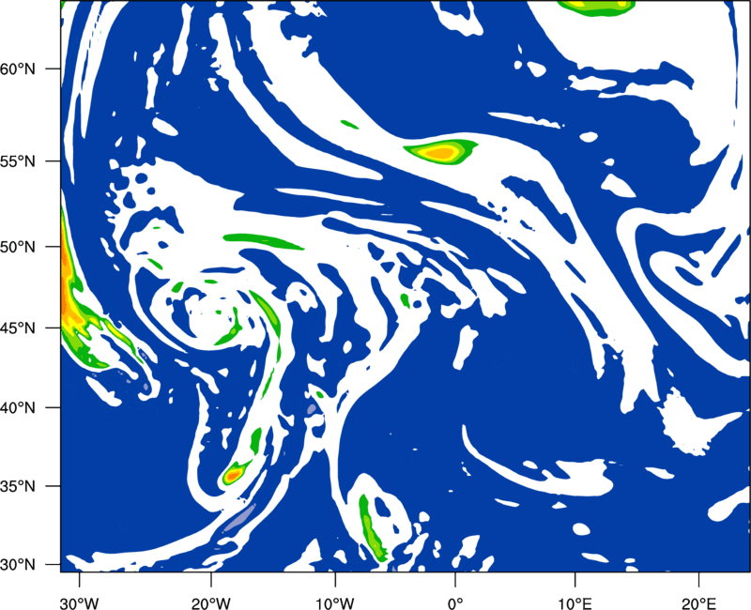751x610 pixels.
Task: Click the 10°W longitude label
Action: point(335,603)
